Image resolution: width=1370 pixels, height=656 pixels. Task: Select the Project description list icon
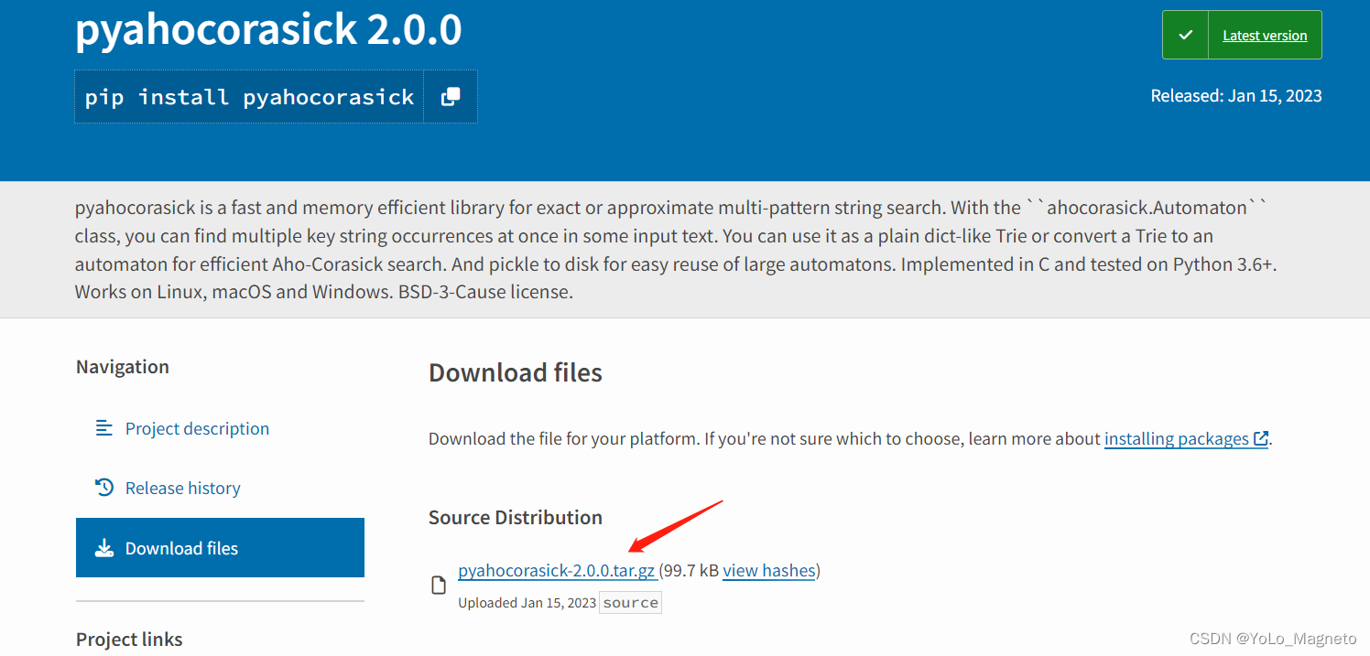coord(103,427)
